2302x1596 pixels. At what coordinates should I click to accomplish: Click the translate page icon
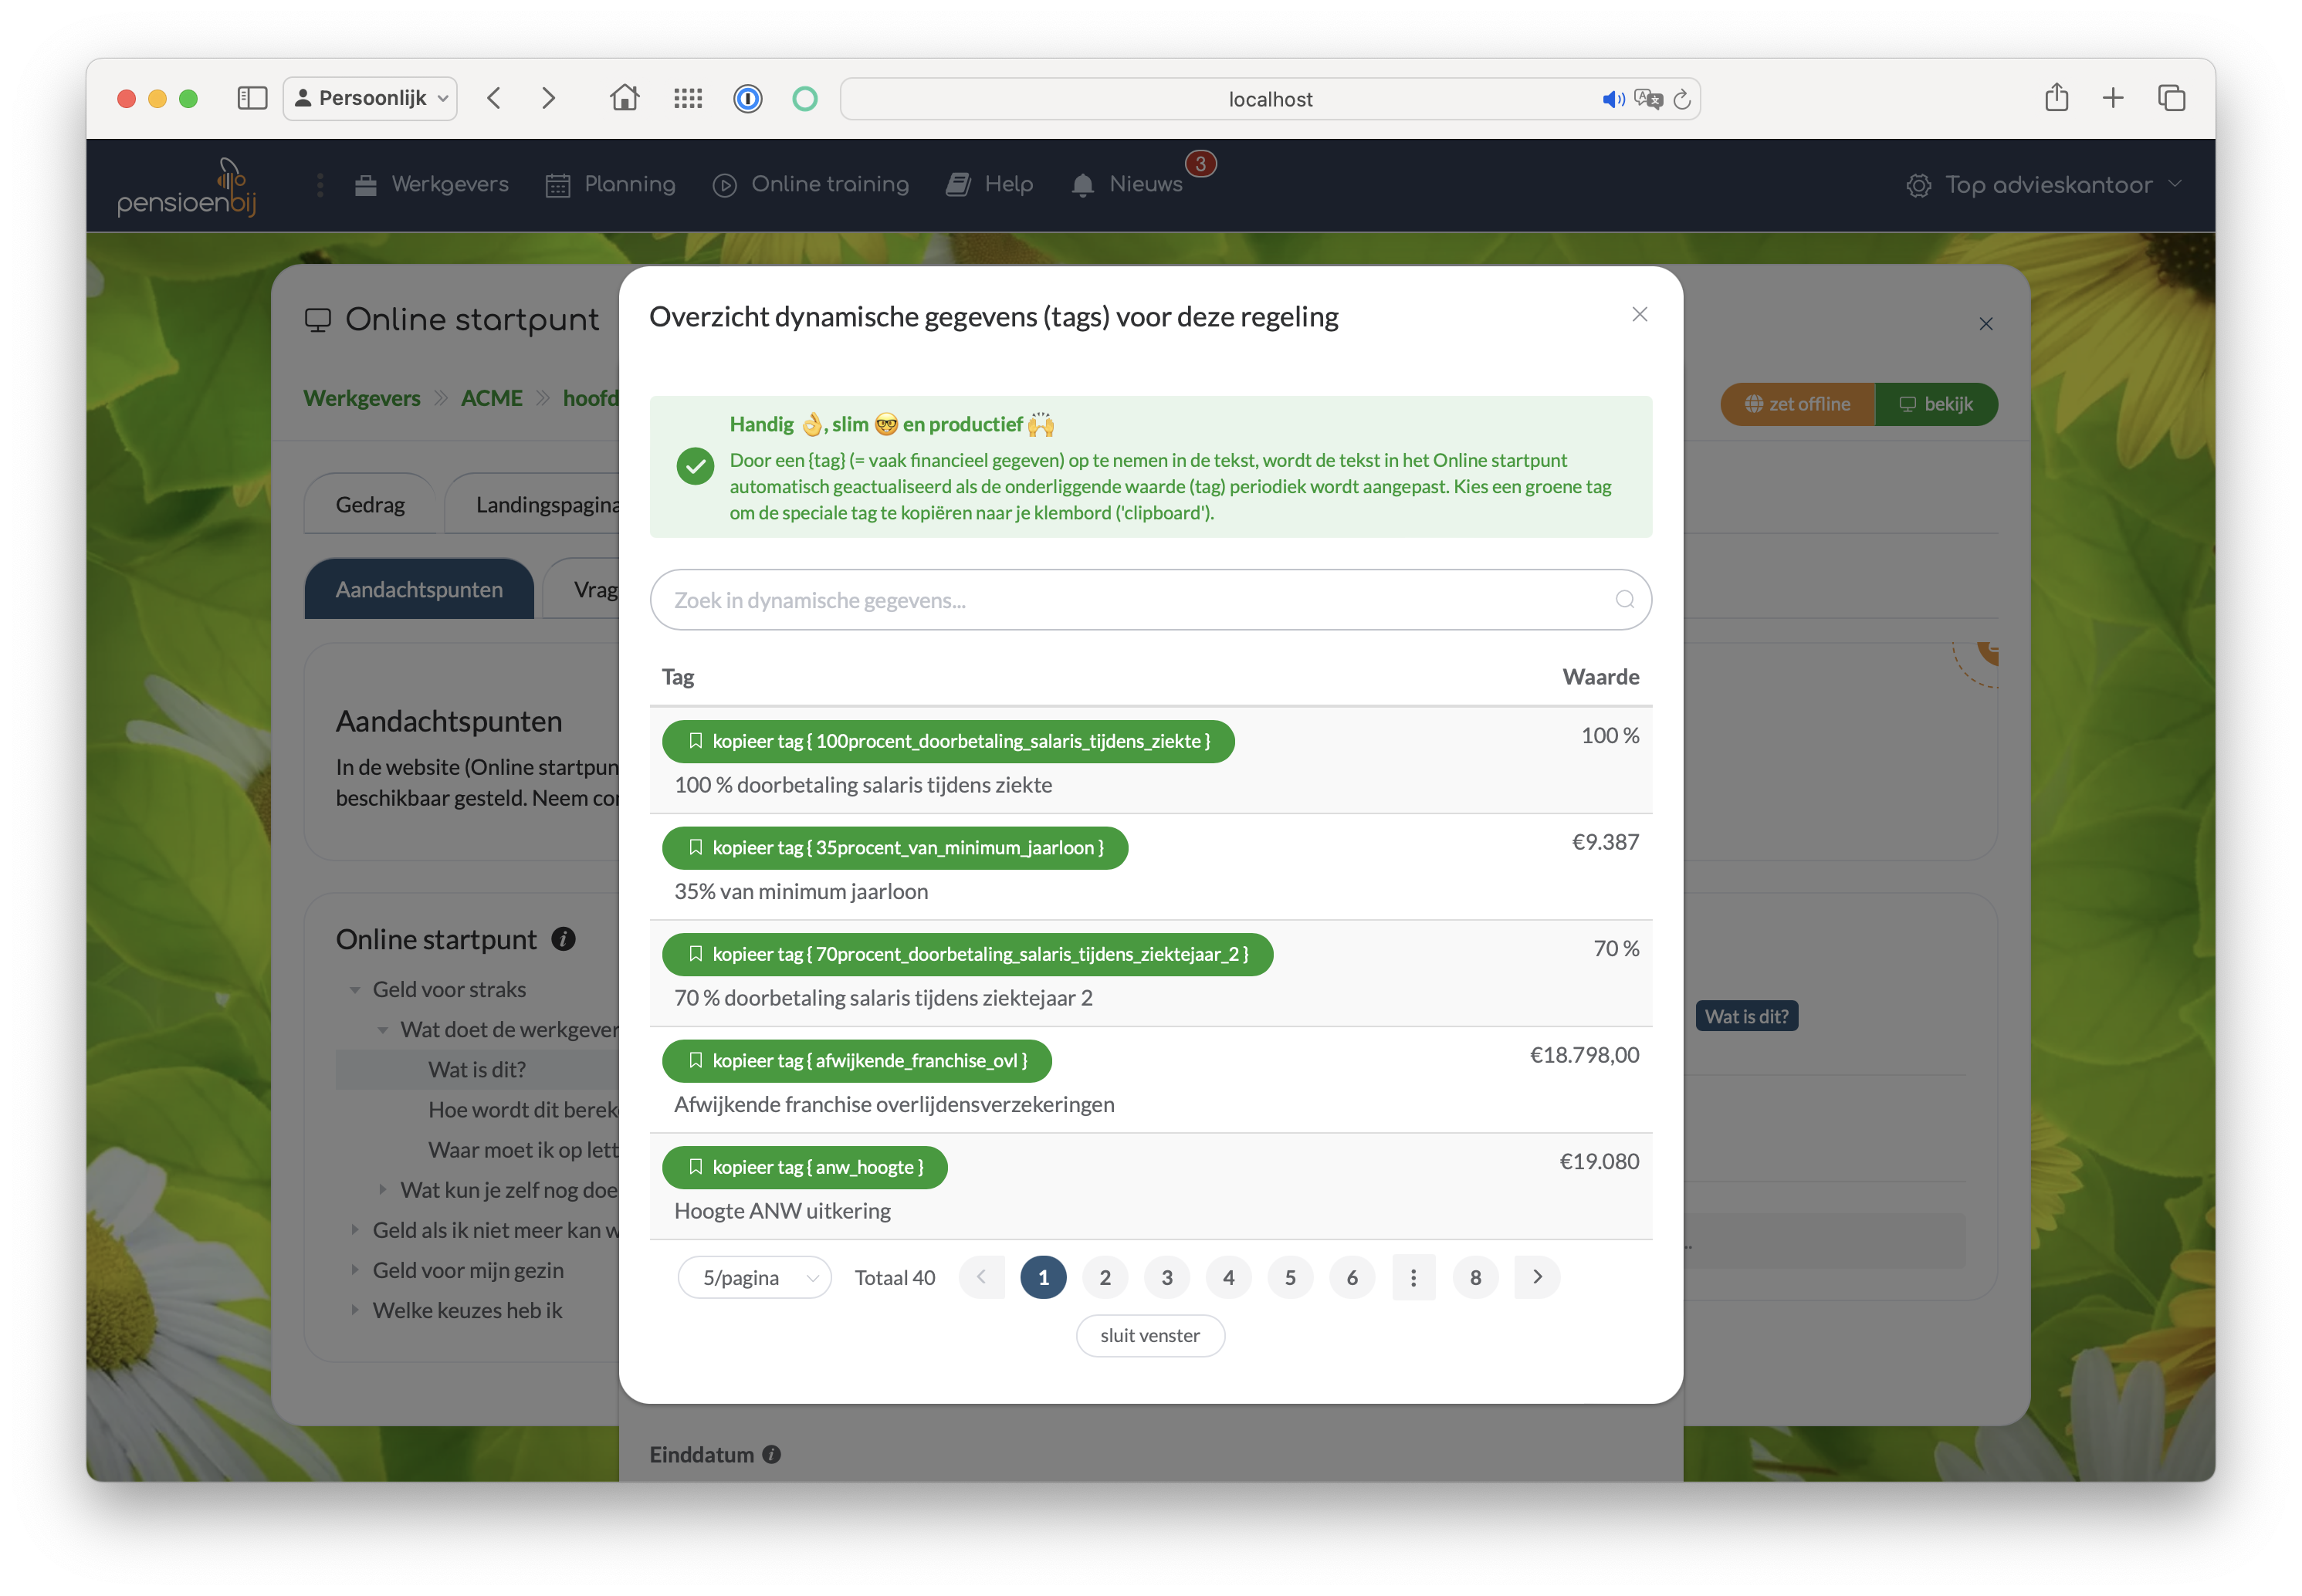click(1648, 99)
